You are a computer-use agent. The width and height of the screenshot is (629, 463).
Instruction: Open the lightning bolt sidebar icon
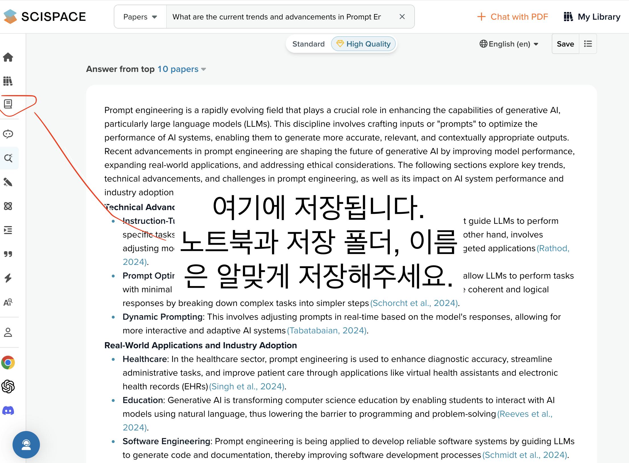[8, 278]
